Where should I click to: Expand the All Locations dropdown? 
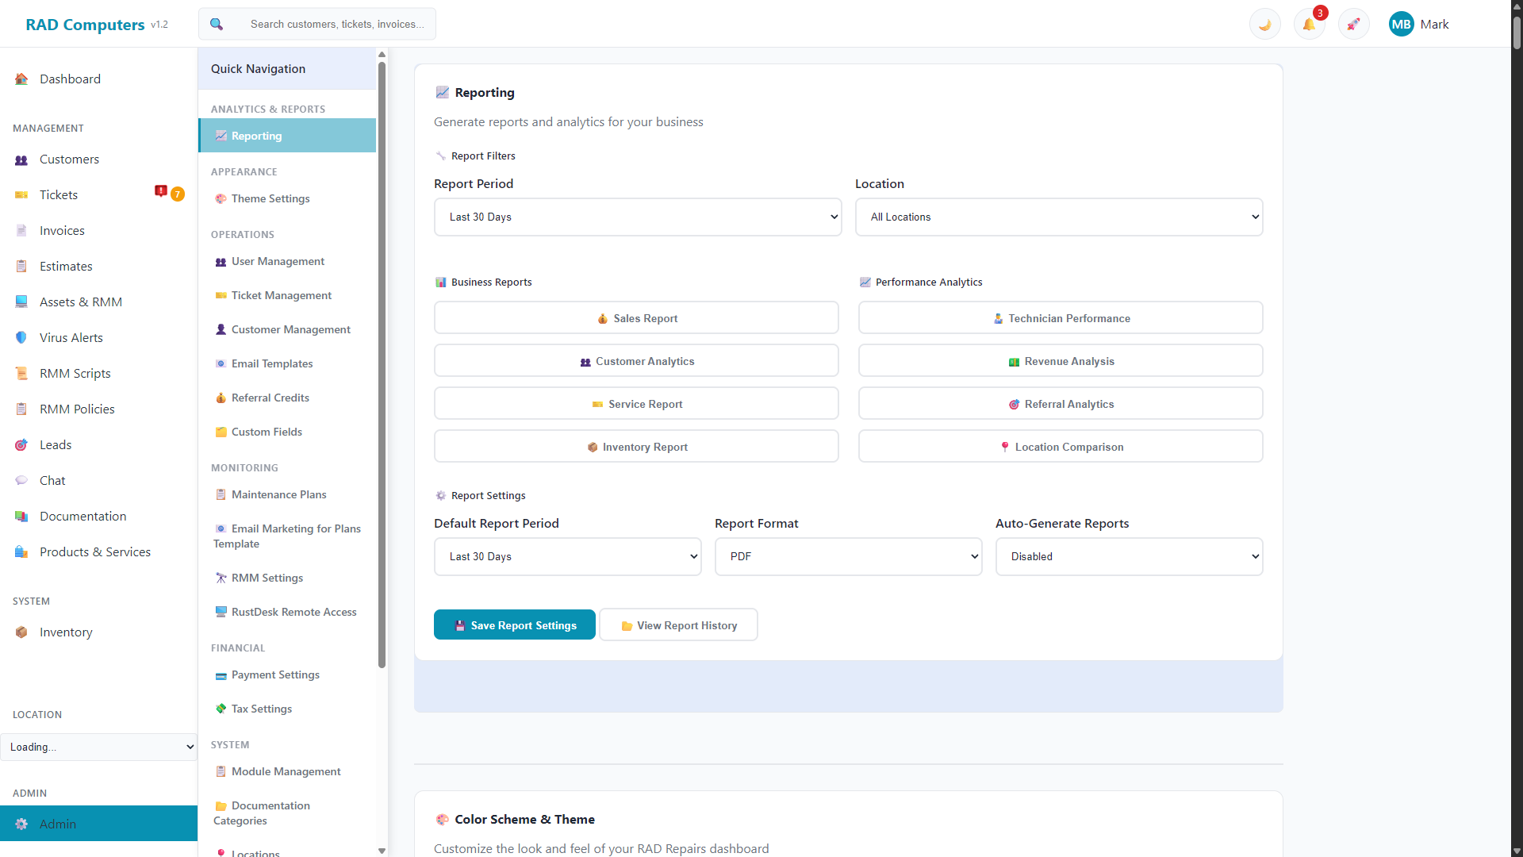tap(1059, 217)
